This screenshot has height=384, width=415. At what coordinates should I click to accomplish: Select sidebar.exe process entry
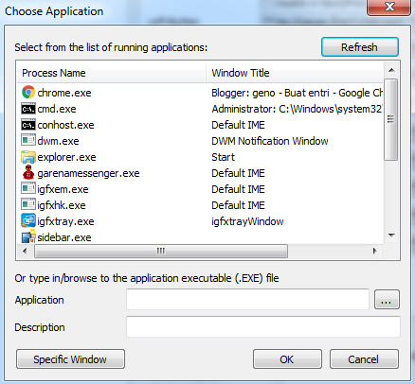tap(64, 237)
